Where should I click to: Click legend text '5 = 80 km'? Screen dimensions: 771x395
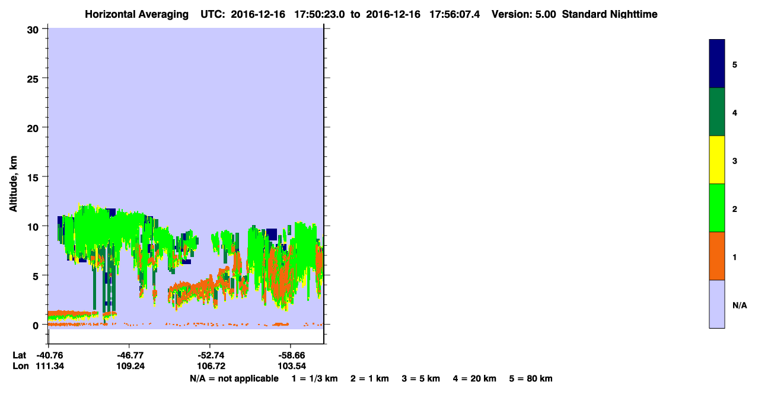[531, 378]
